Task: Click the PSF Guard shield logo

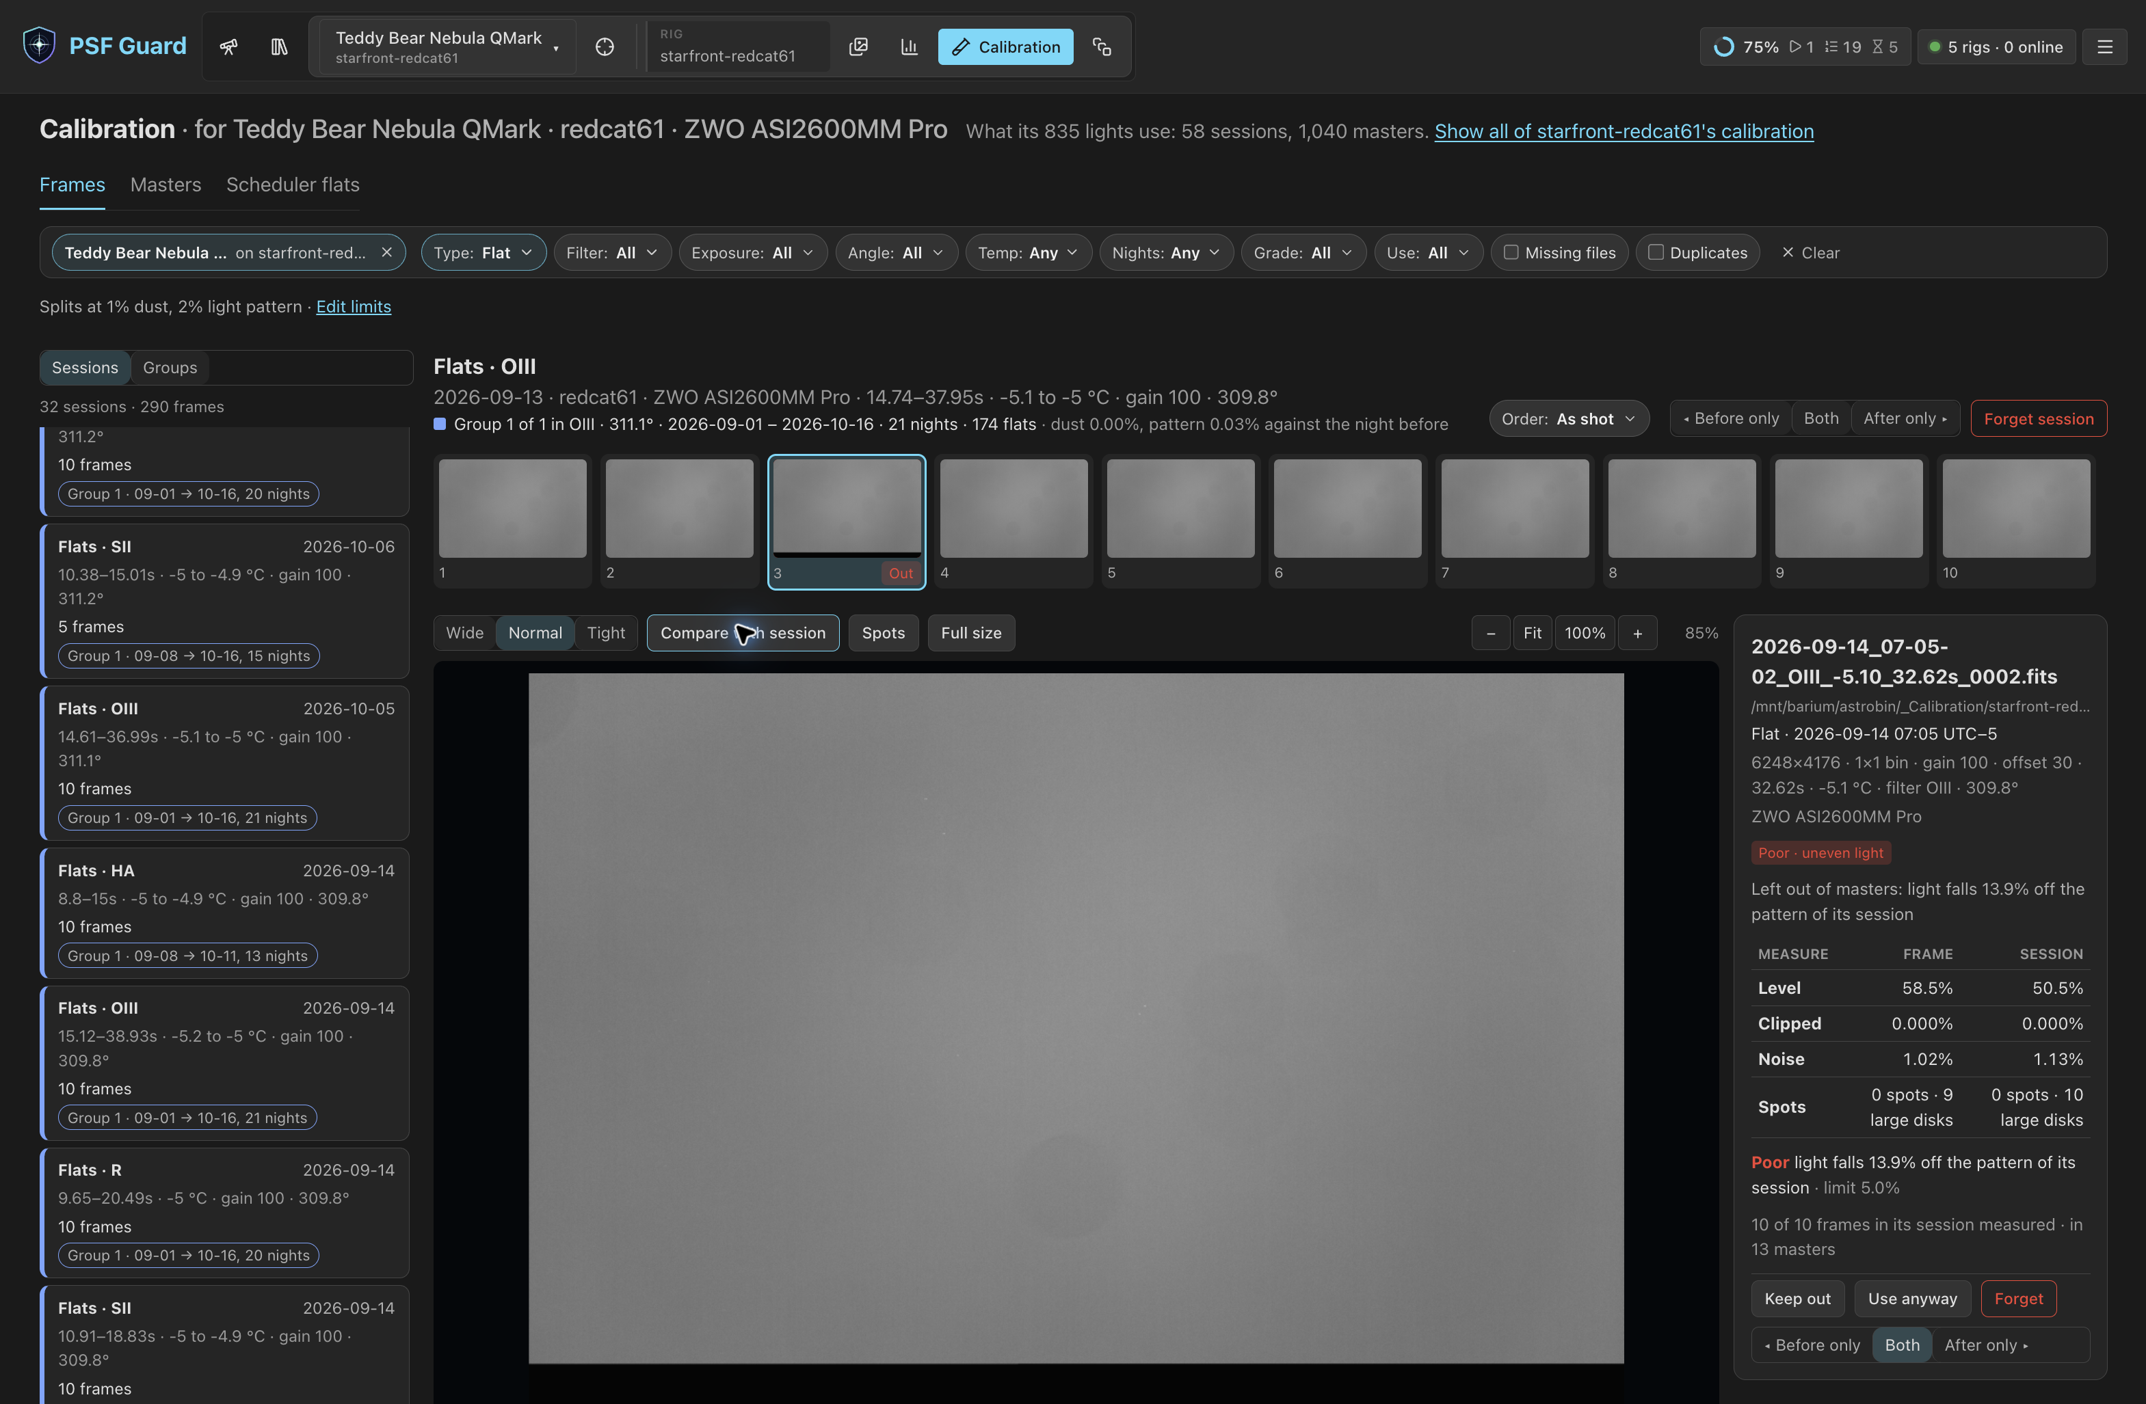Action: pos(39,46)
